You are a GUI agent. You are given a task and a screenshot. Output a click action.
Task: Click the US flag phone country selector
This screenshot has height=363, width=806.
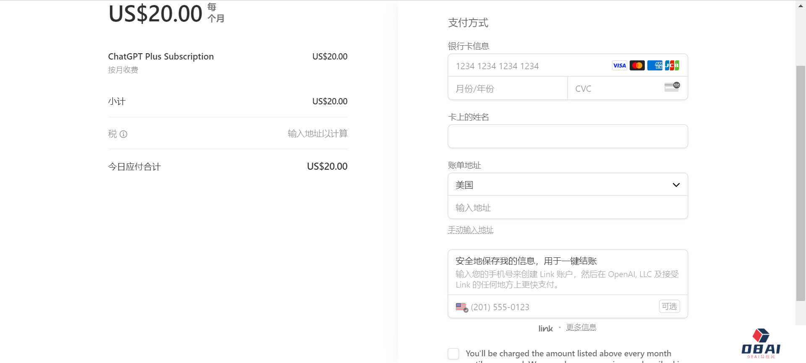pyautogui.click(x=462, y=307)
